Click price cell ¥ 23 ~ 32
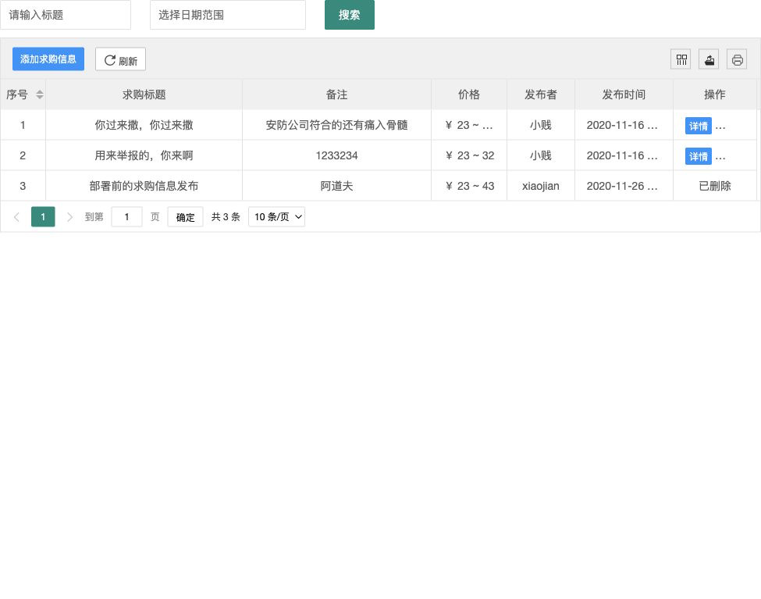761x599 pixels. pos(469,155)
